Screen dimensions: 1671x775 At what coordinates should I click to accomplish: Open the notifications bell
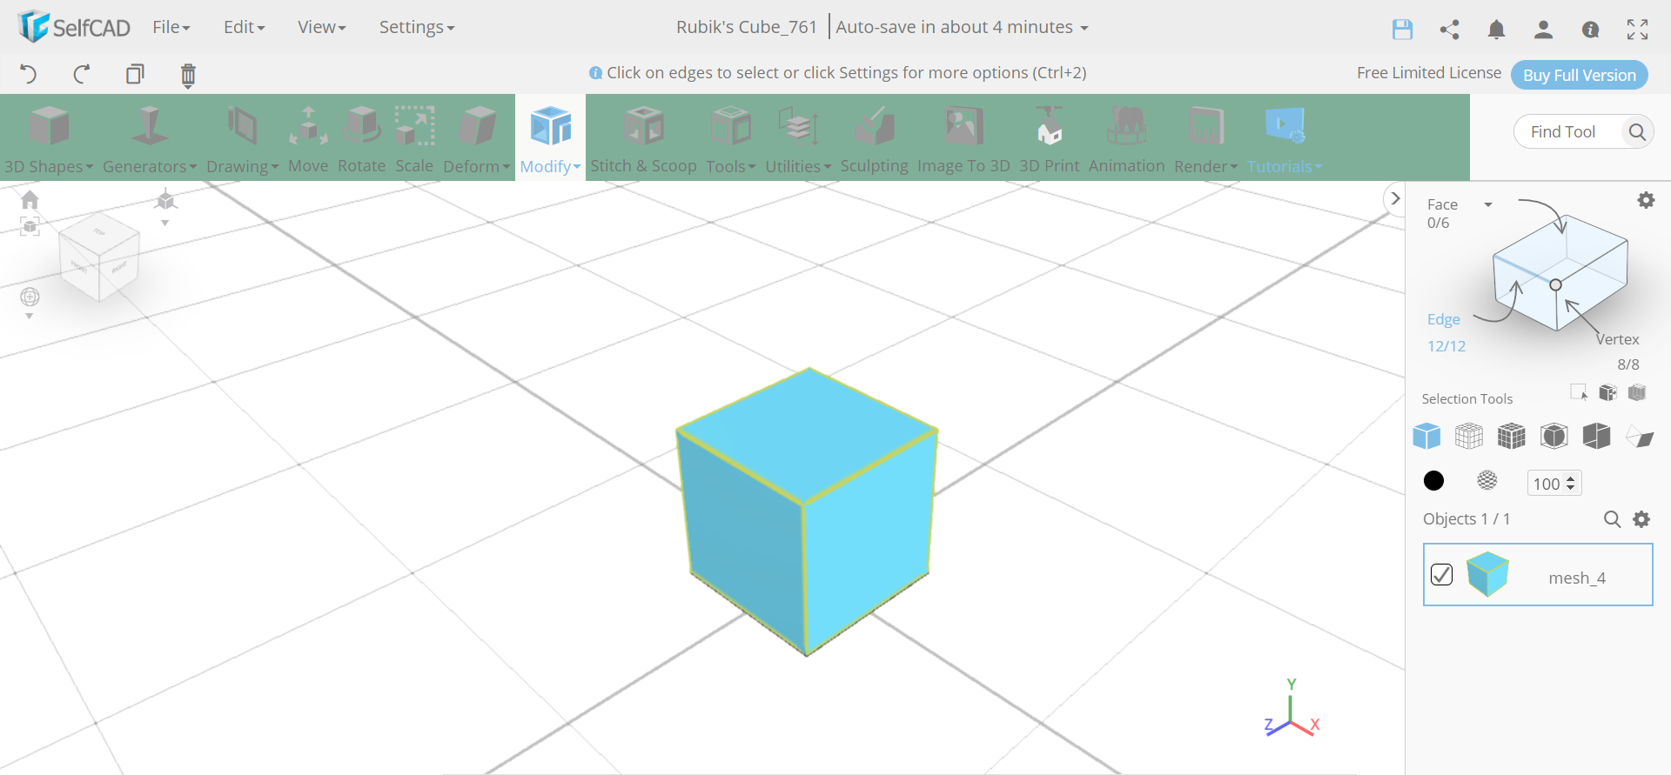point(1496,30)
